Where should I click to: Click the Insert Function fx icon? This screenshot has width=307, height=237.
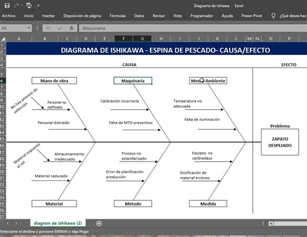click(x=71, y=28)
